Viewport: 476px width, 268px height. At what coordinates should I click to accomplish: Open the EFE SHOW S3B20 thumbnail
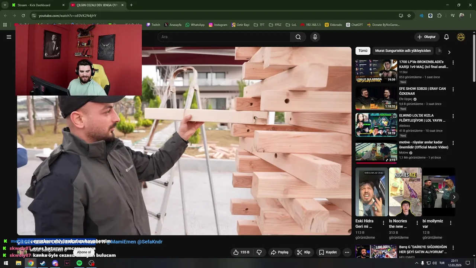coord(376,98)
